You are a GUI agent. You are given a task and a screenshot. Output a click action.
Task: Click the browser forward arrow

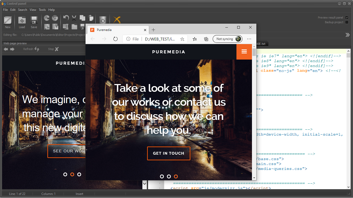tap(104, 39)
